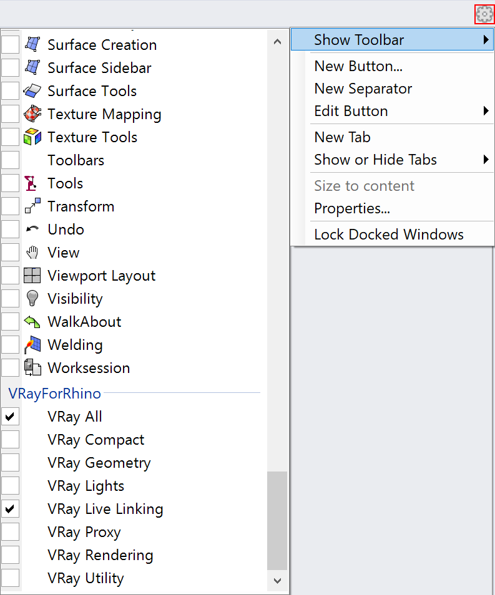Open the Edit Button submenu arrow
This screenshot has height=595, width=495.
pos(486,111)
